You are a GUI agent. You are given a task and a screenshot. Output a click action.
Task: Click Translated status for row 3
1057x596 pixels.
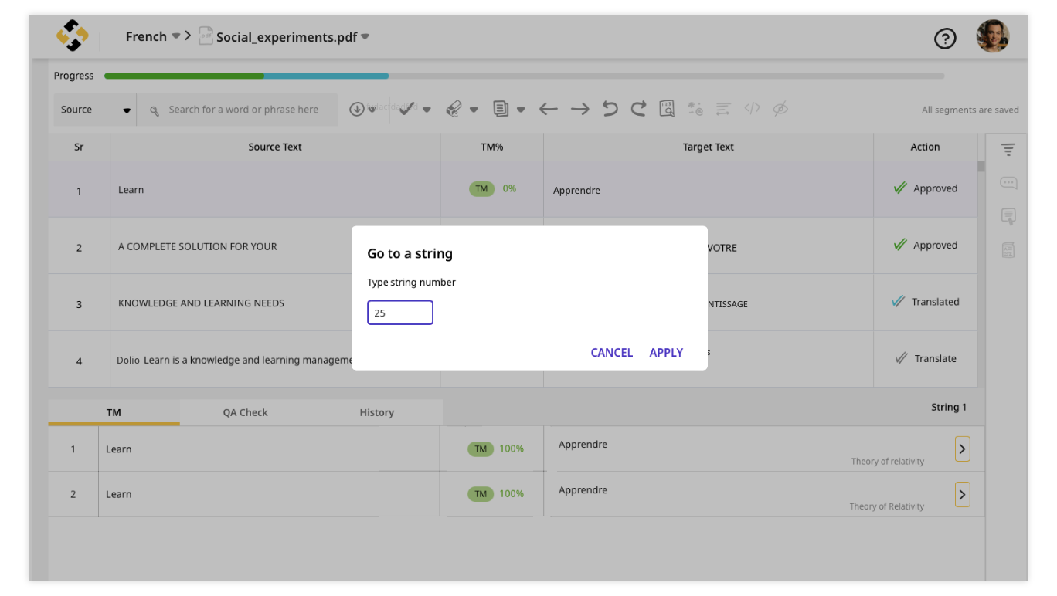(x=926, y=302)
